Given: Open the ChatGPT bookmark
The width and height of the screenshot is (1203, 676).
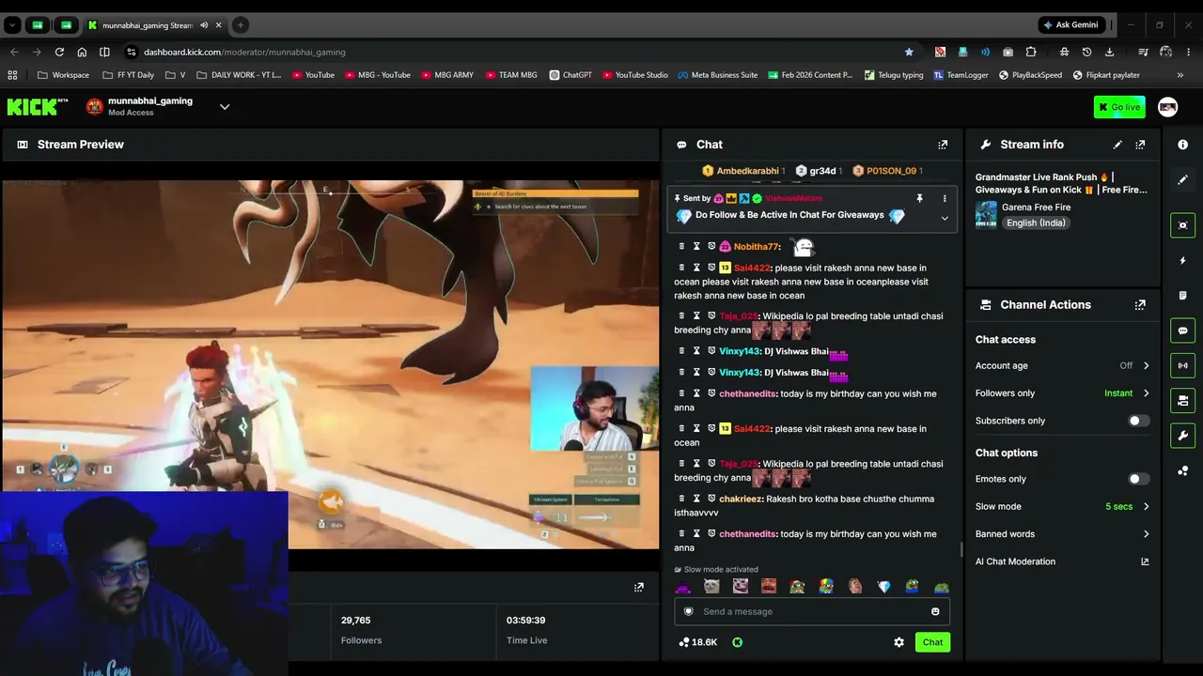Looking at the screenshot, I should (x=570, y=75).
